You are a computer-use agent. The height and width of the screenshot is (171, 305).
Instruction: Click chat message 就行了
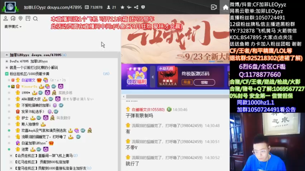coord(132,164)
